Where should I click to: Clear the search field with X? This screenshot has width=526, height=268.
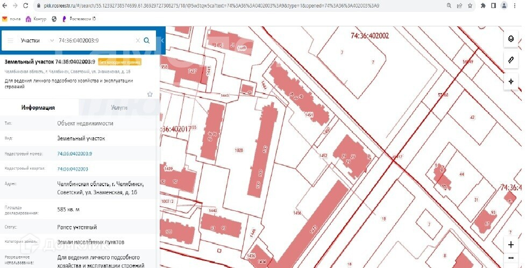click(x=138, y=40)
